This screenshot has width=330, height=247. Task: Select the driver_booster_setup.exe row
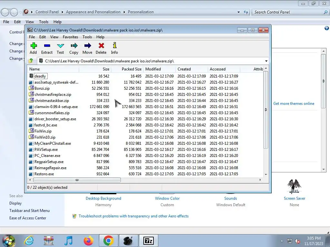coord(145,119)
